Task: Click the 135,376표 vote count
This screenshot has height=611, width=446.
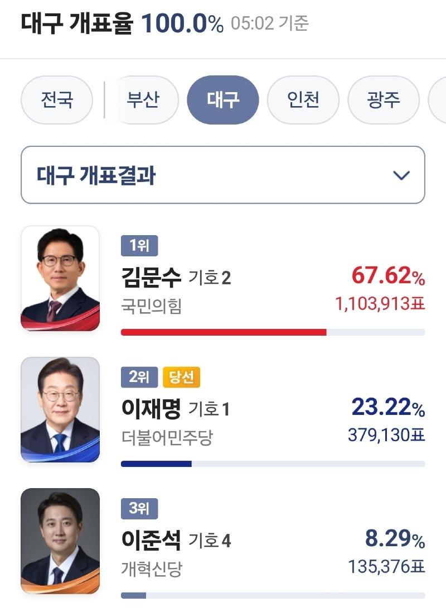Action: tap(386, 567)
